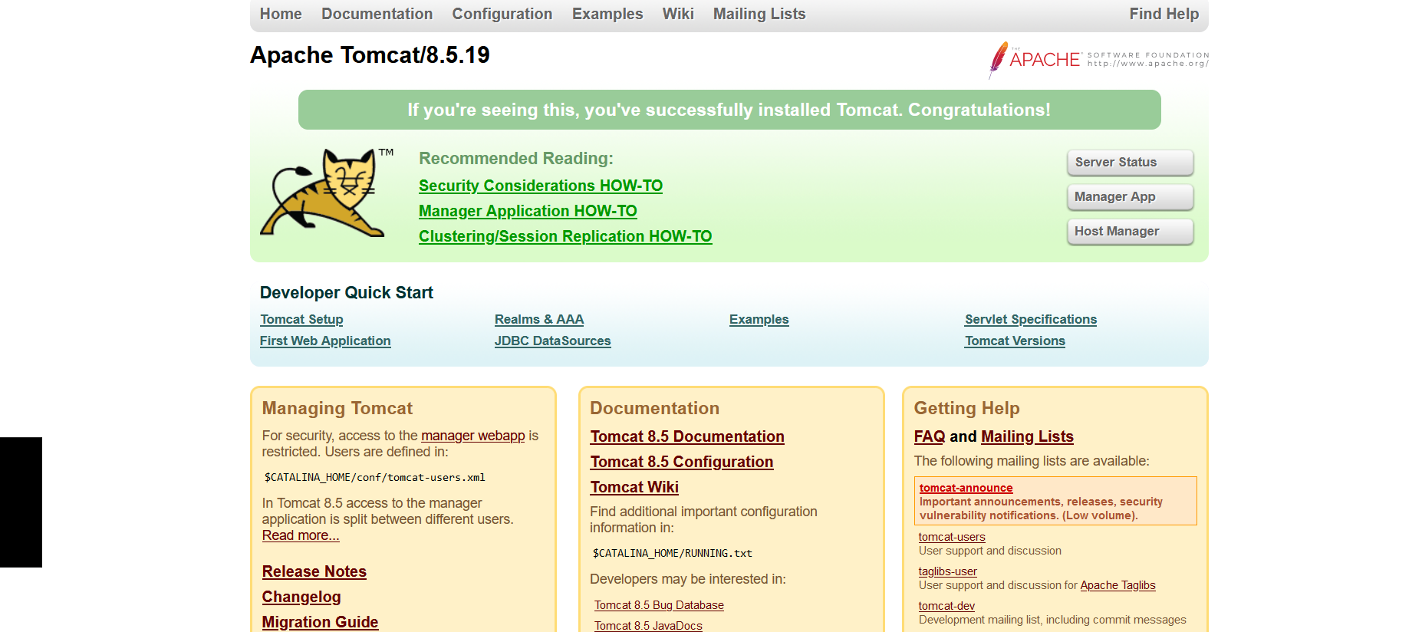Click the Tomcat cat logo
1422x632 pixels.
click(326, 193)
